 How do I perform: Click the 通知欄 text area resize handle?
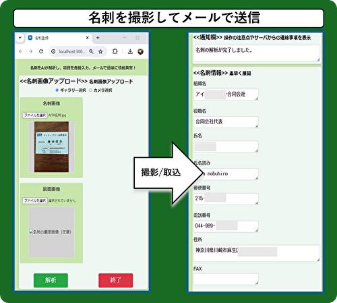click(x=318, y=59)
